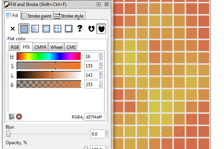Click out-of-gamut red circle icon
Viewport: 224px width, 149px height.
[19, 117]
